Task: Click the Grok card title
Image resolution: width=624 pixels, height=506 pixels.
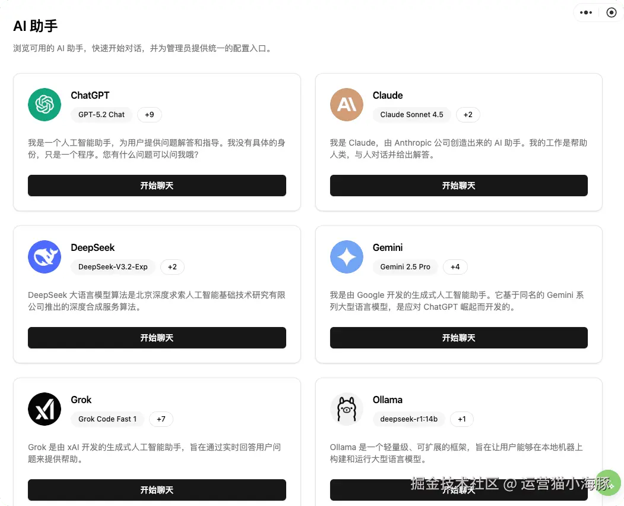Action: (81, 400)
